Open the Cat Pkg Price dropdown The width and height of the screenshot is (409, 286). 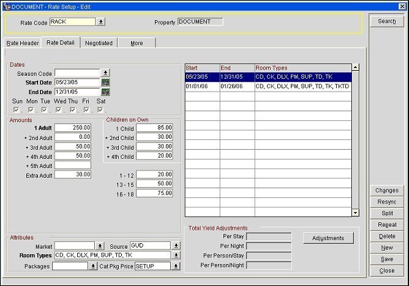pyautogui.click(x=176, y=266)
